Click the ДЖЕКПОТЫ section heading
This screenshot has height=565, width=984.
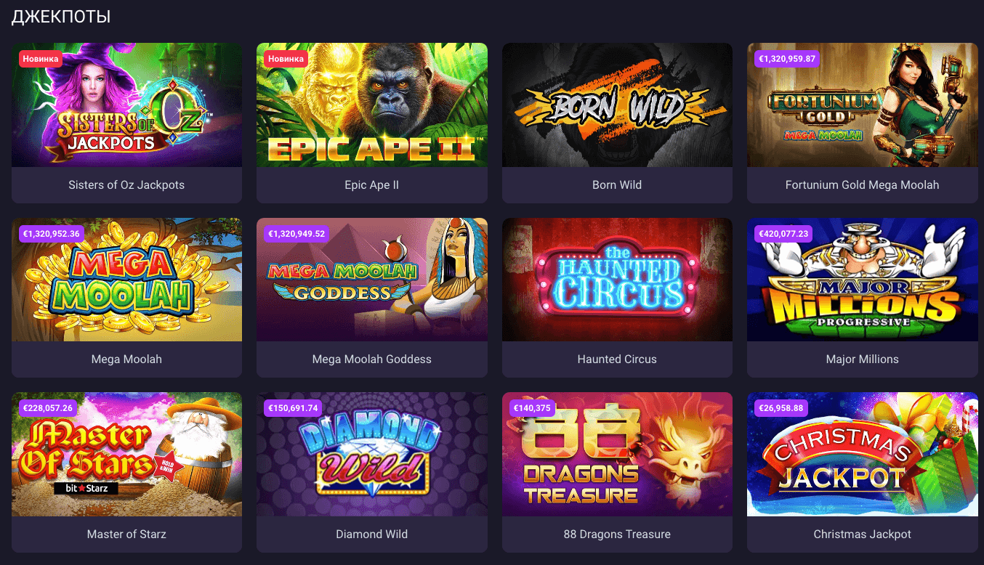pyautogui.click(x=61, y=17)
